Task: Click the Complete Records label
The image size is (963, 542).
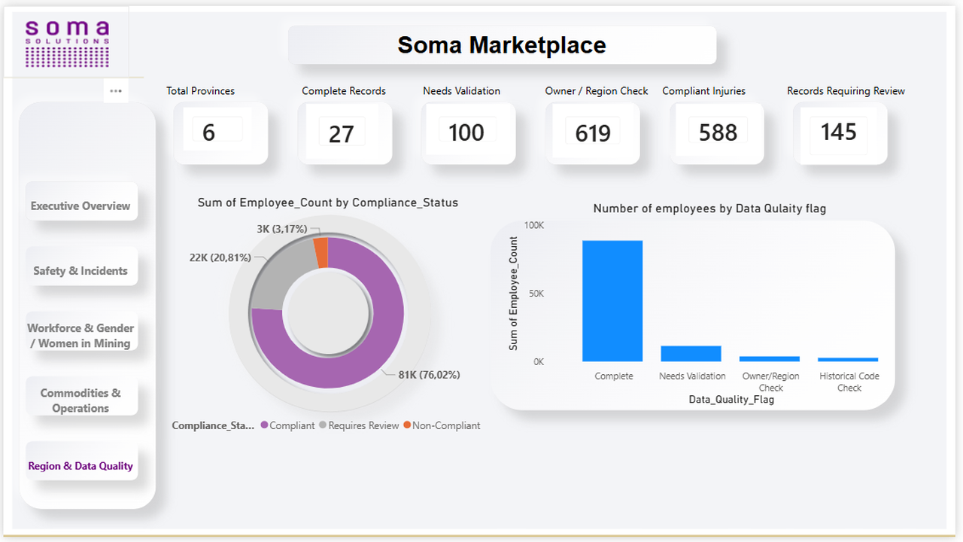Action: tap(344, 91)
